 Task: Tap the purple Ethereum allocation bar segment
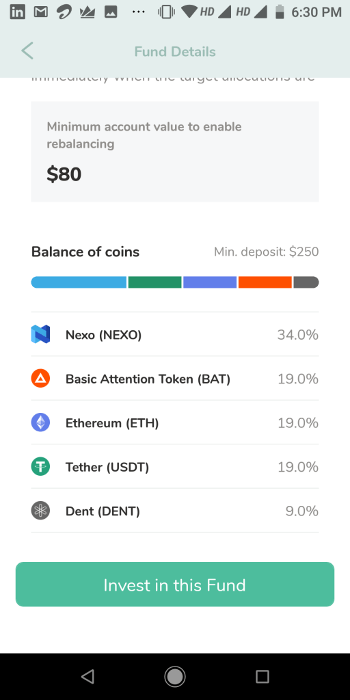(210, 282)
